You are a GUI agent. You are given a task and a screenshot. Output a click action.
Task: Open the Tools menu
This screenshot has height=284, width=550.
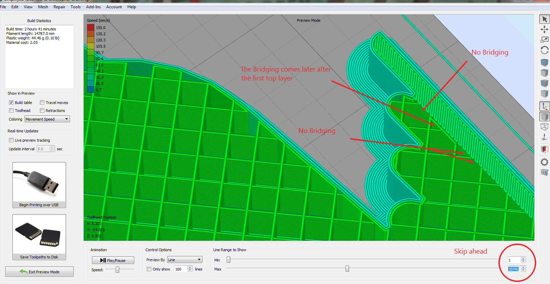[75, 7]
